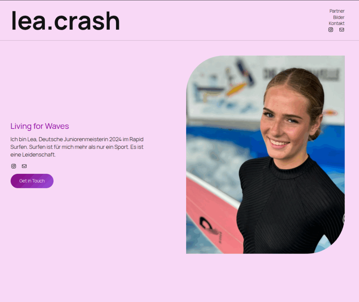The width and height of the screenshot is (359, 302).
Task: Click the portrait photo of Lea
Action: pos(265,155)
